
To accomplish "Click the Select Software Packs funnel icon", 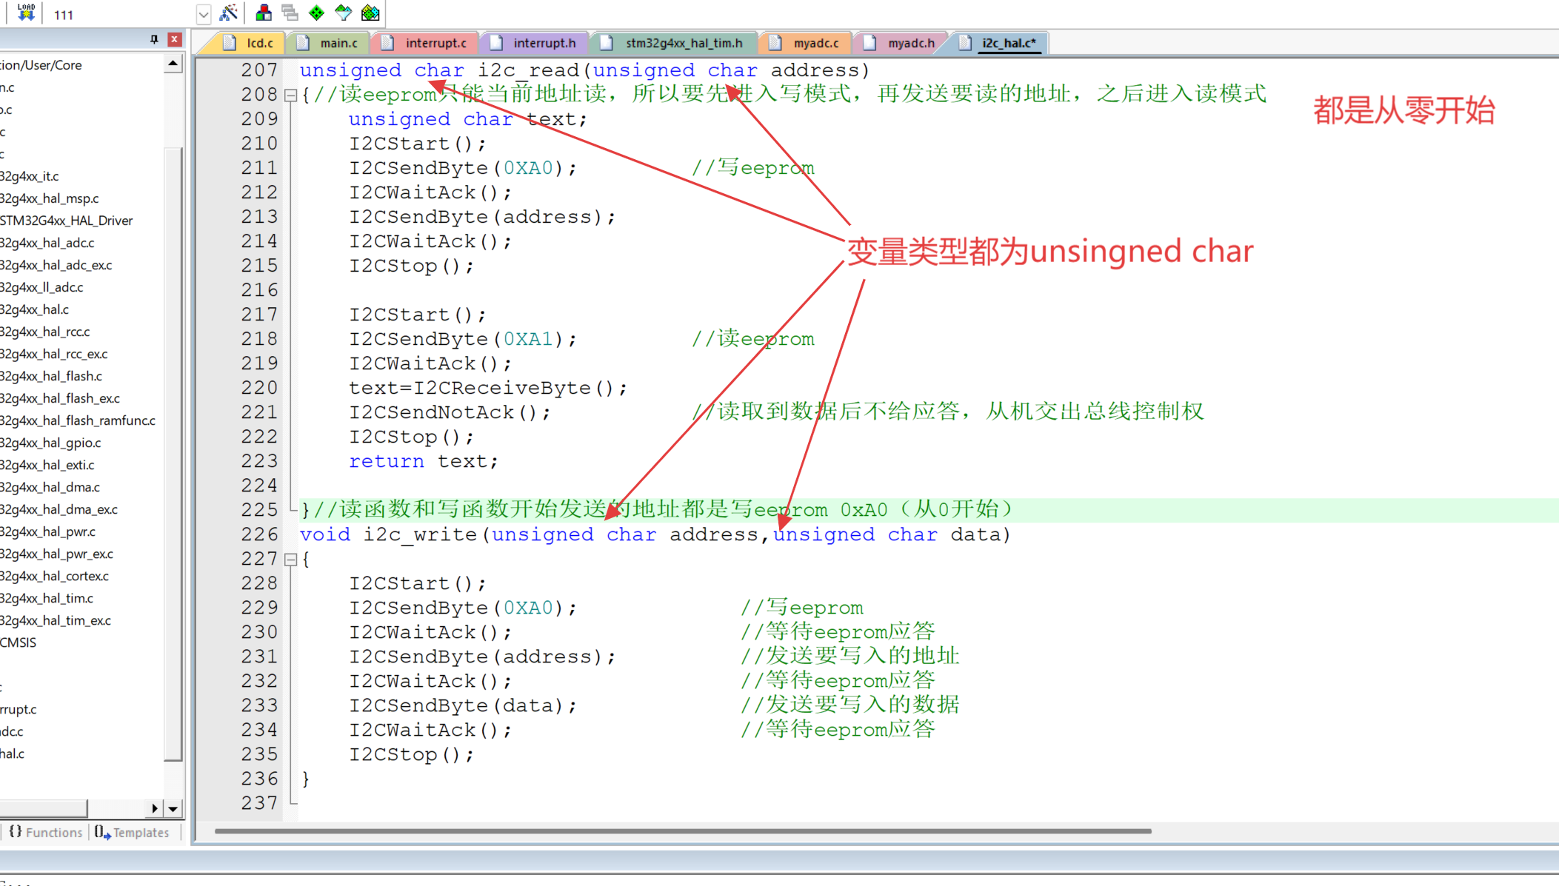I will (344, 13).
